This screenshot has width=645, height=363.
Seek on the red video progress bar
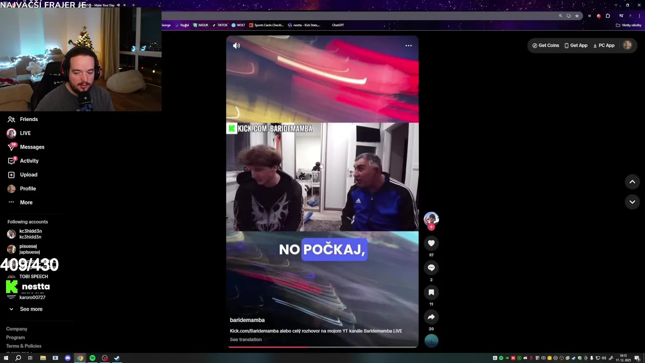pyautogui.click(x=322, y=347)
